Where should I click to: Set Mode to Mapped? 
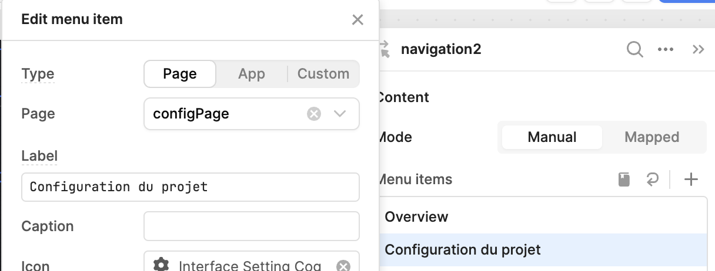tap(651, 137)
